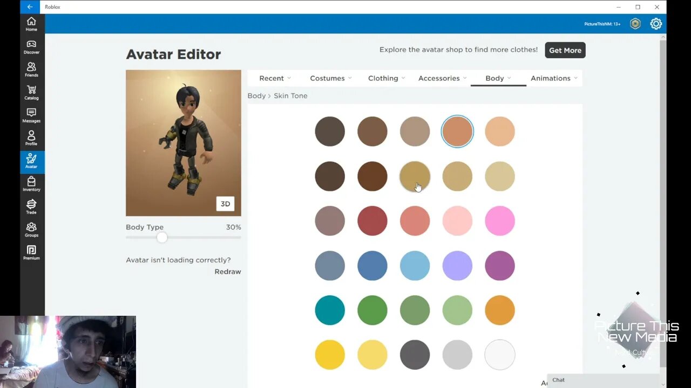Expand the Animations dropdown tab

point(554,78)
